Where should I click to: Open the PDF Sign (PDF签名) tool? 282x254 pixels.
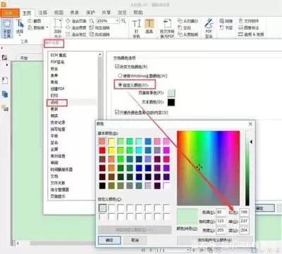click(x=209, y=29)
